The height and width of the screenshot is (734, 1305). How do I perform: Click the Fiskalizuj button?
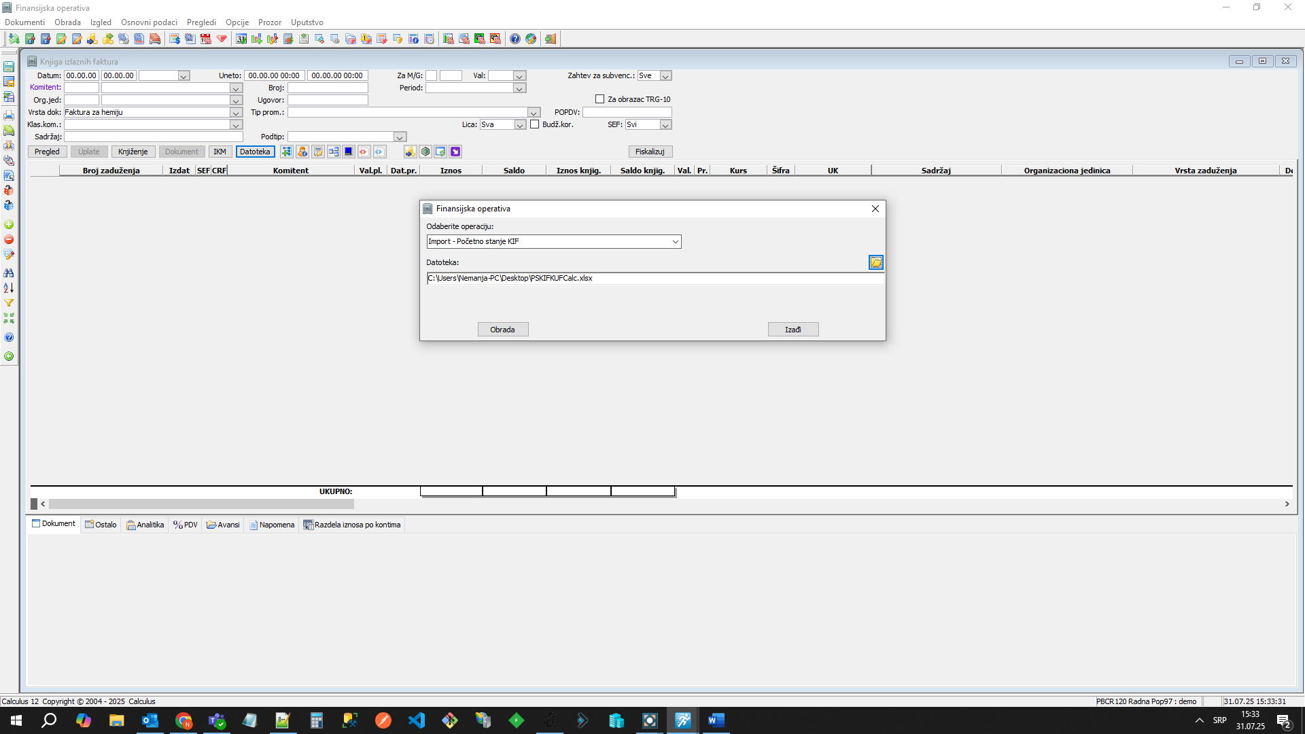click(x=650, y=152)
